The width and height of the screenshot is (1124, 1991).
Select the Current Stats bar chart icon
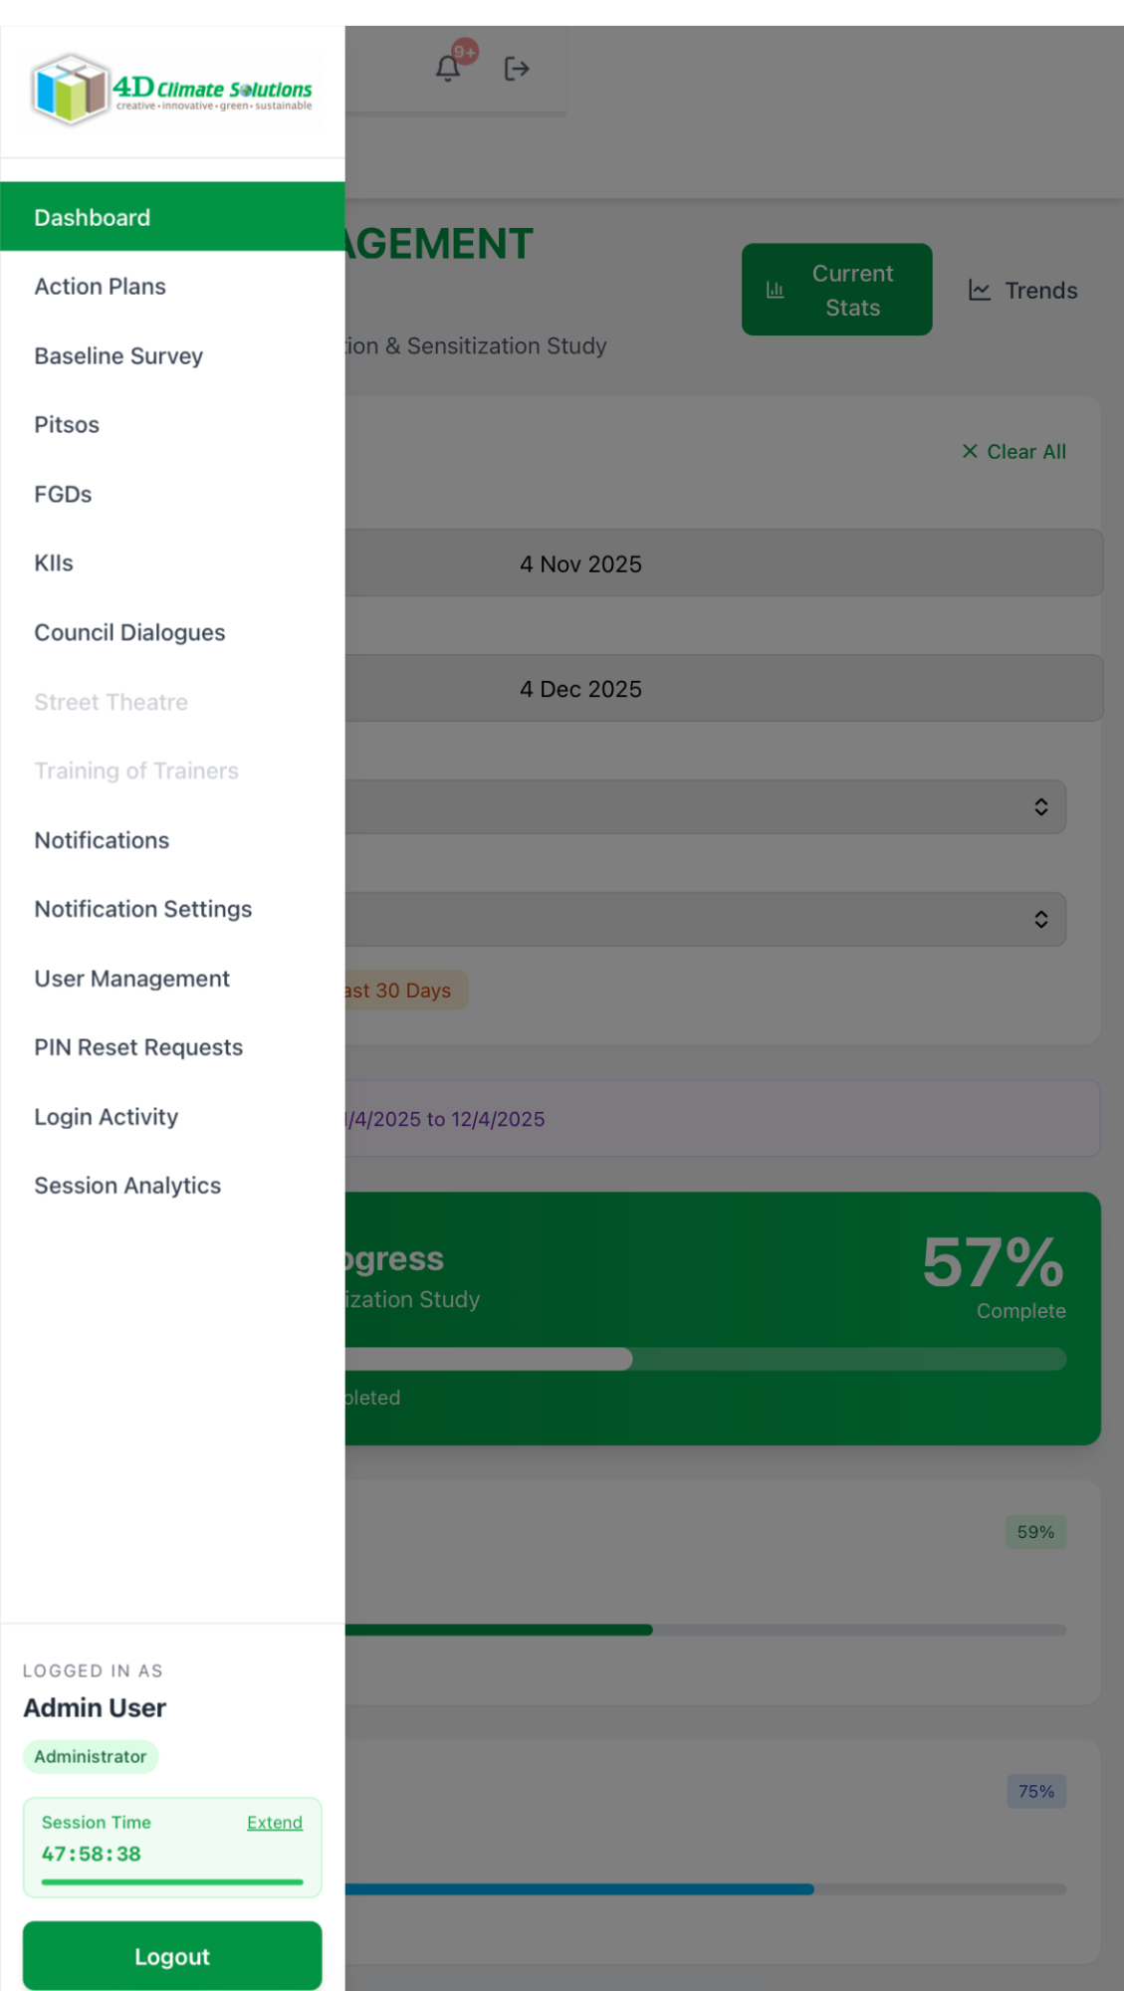(x=776, y=289)
